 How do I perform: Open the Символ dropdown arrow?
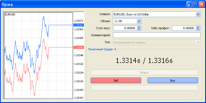198,14
